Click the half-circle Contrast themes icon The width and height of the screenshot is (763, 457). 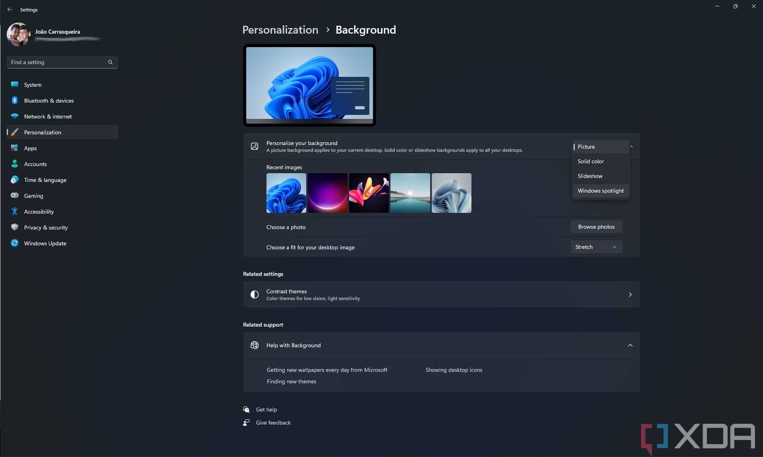(x=254, y=295)
